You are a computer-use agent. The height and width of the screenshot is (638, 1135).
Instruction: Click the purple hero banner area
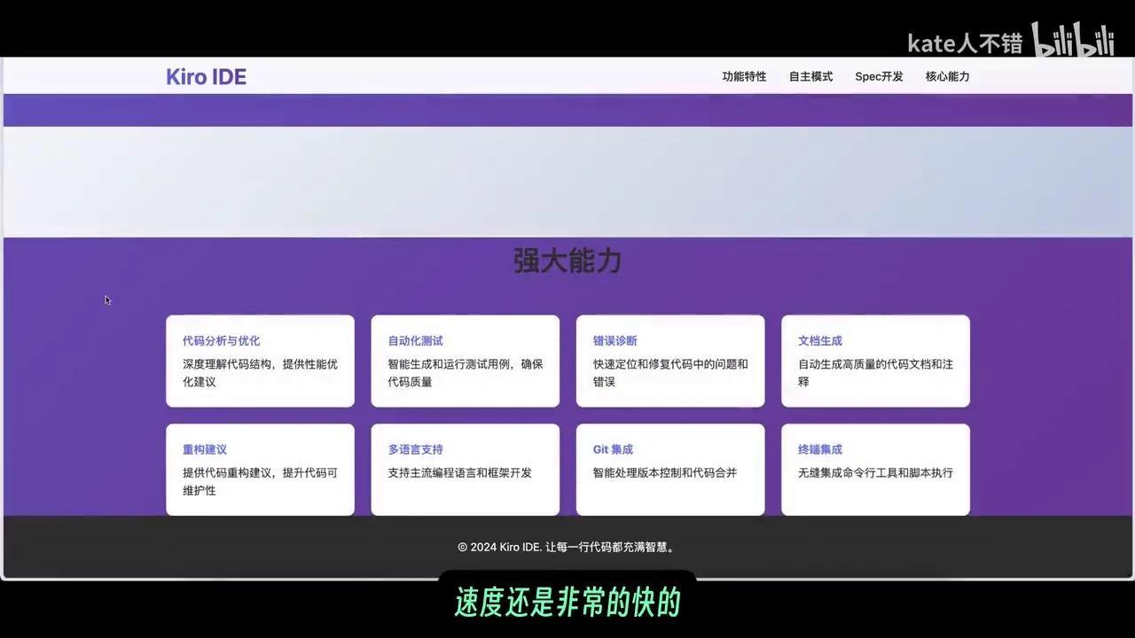[567, 110]
